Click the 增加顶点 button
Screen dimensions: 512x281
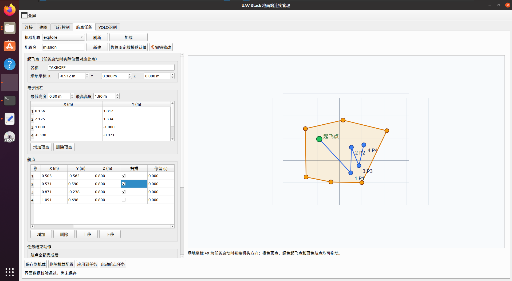click(41, 147)
